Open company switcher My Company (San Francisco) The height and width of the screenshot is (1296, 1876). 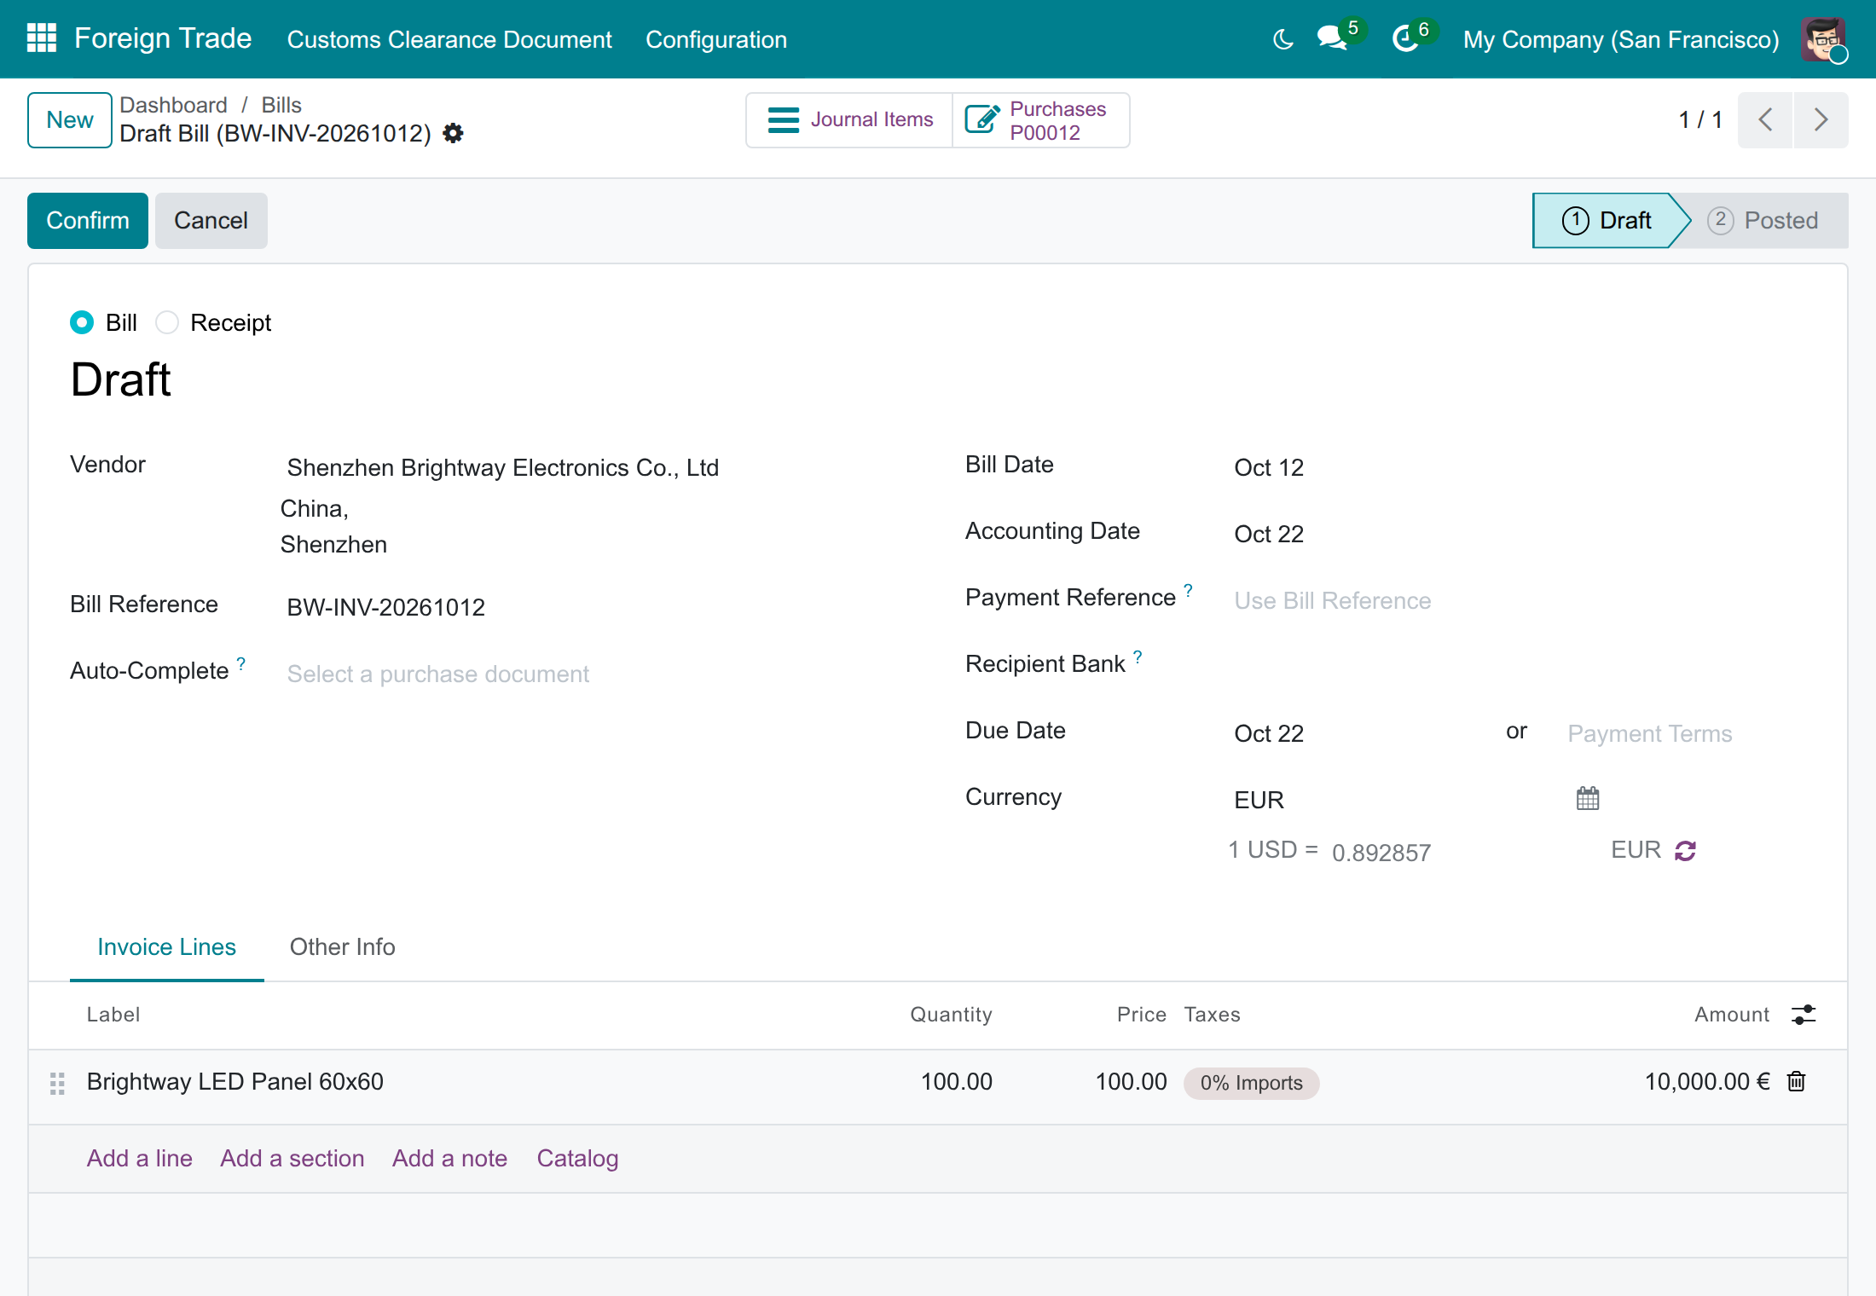coord(1621,39)
